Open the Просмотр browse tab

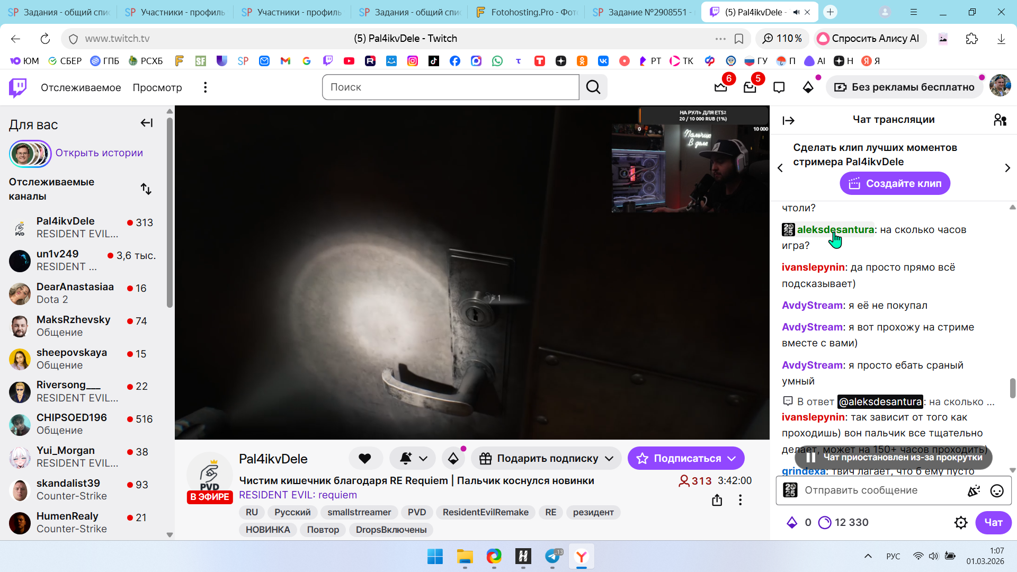[157, 87]
